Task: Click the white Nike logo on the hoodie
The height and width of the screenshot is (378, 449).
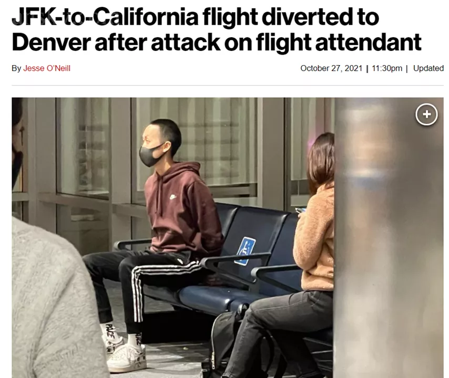Action: [172, 197]
